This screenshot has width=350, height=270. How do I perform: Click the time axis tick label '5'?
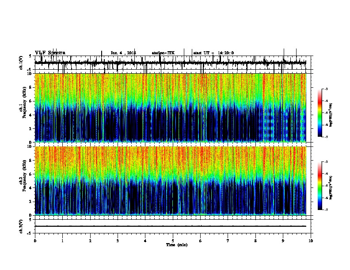(x=173, y=241)
